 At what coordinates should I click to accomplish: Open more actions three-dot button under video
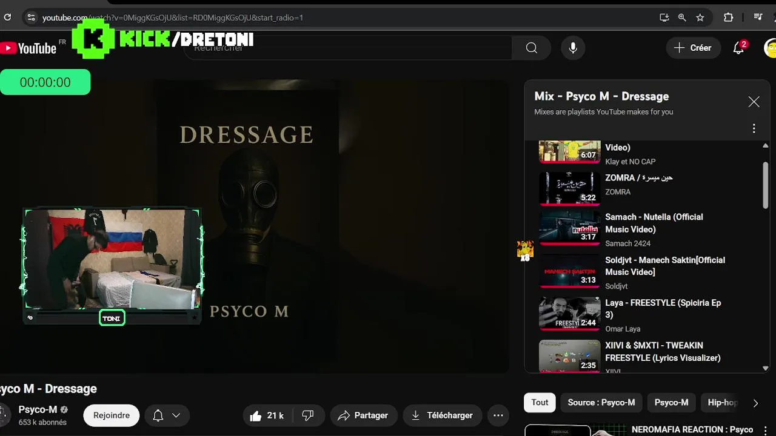click(x=498, y=415)
